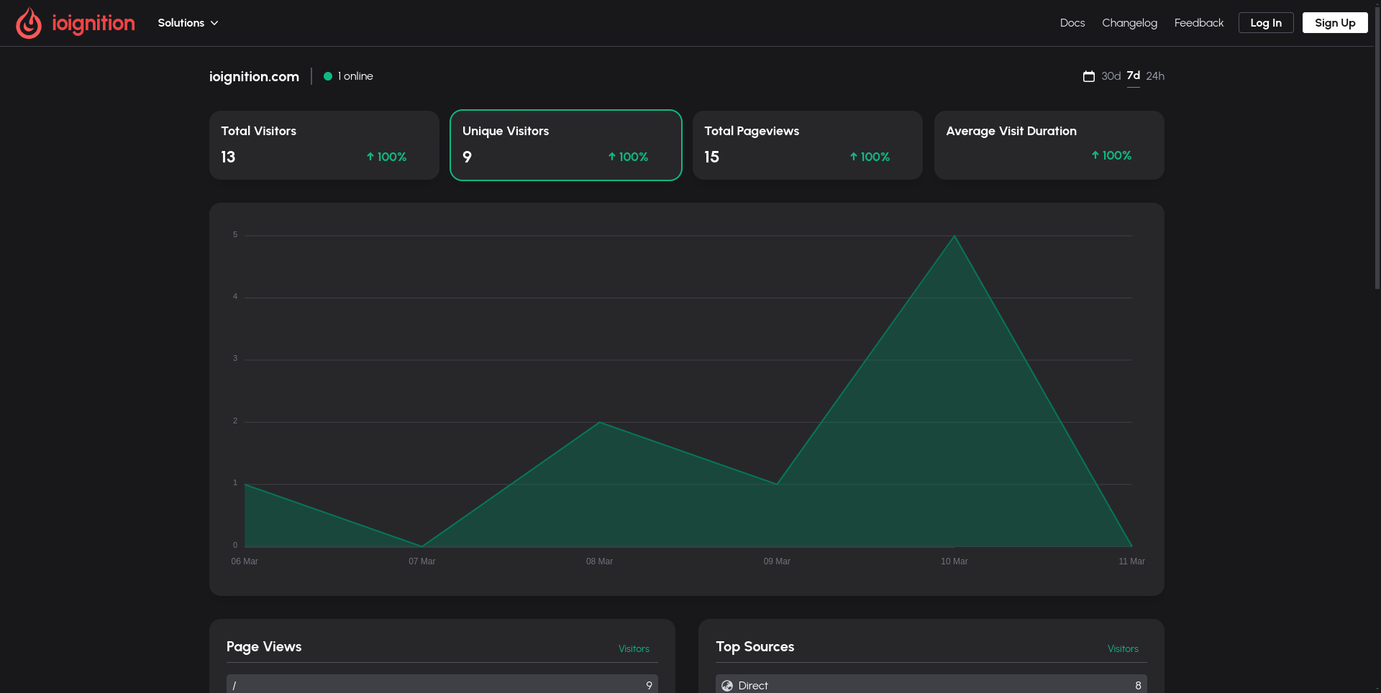This screenshot has width=1381, height=693.
Task: Click the Direct source progress bar
Action: click(931, 685)
